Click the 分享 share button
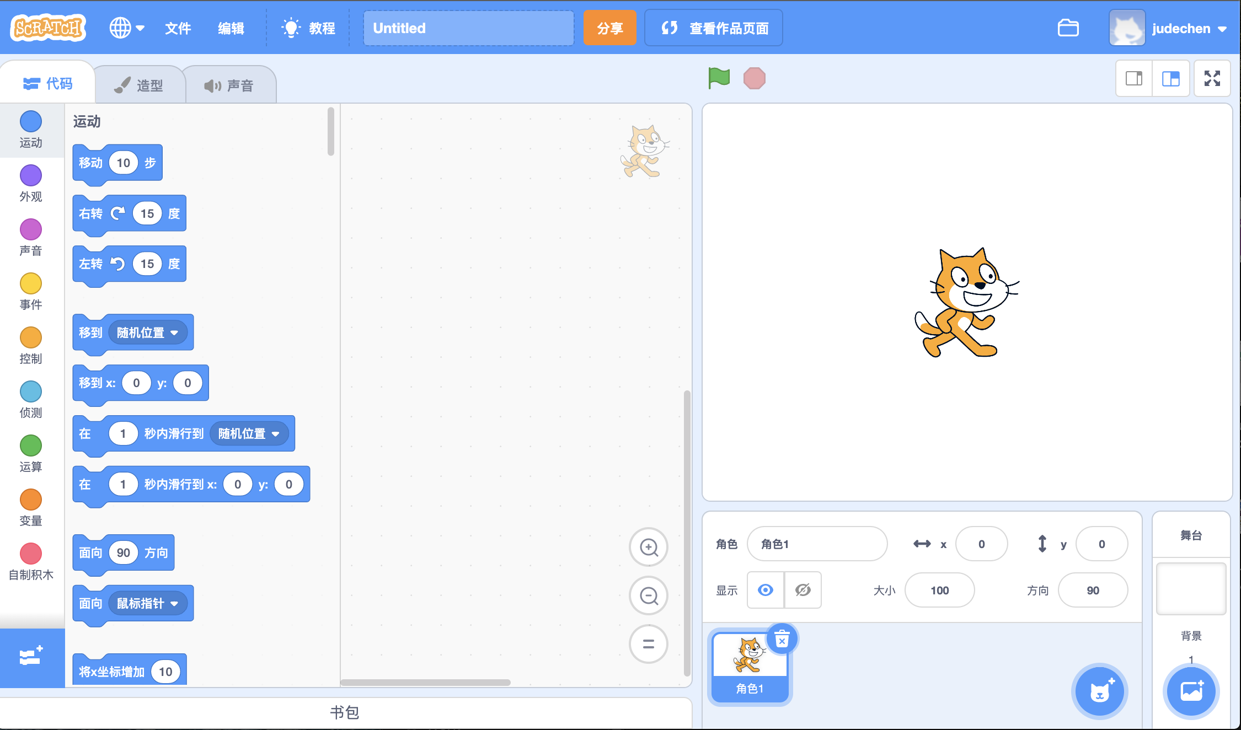This screenshot has height=730, width=1241. 610,28
